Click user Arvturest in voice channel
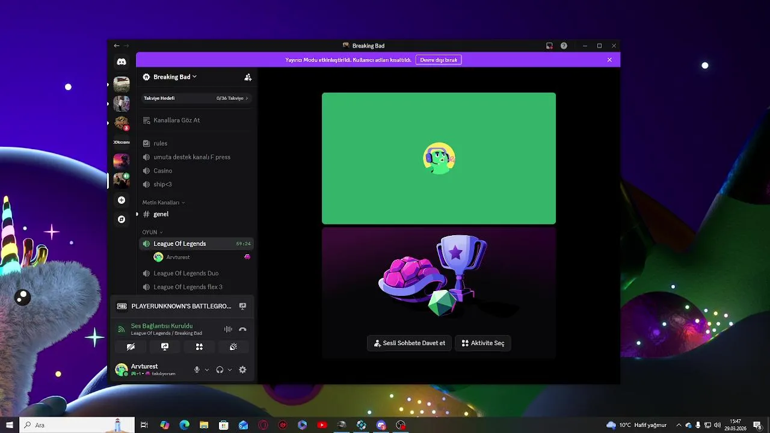This screenshot has height=433, width=770. [178, 257]
